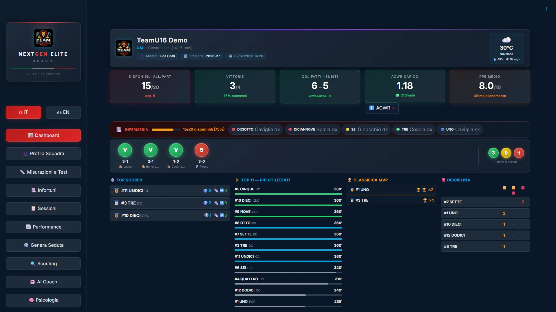Open the AI Coach section

pos(43,282)
